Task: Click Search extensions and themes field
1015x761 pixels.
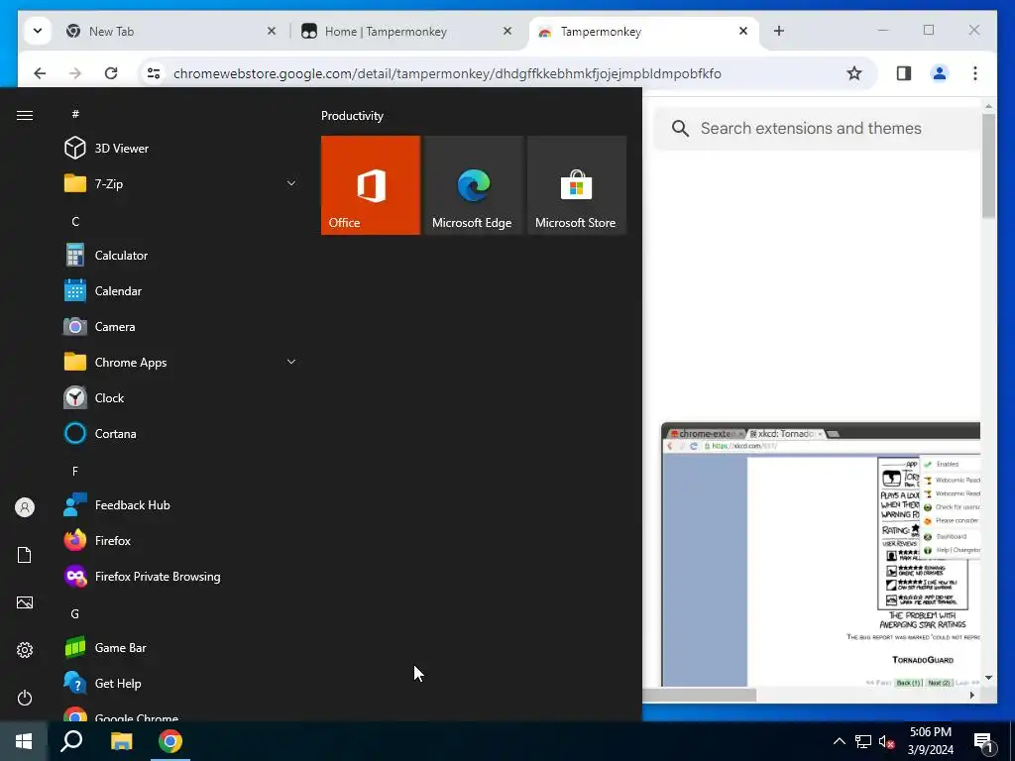Action: pyautogui.click(x=817, y=128)
